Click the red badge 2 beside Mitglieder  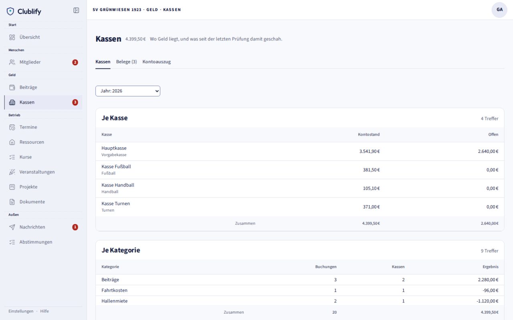pos(75,62)
